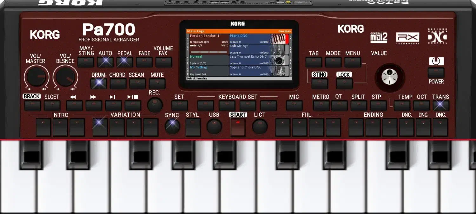476x214 pixels.
Task: Select Persian Bandari 1 style on display
Action: coord(205,36)
